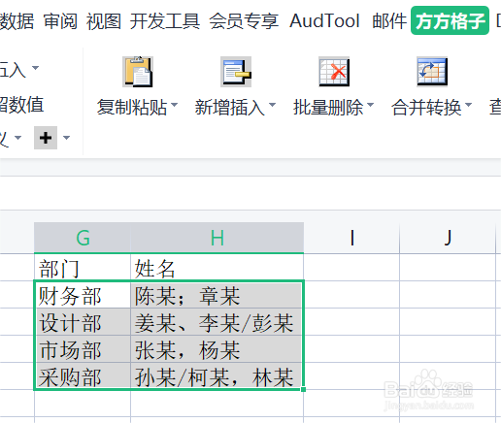Image resolution: width=501 pixels, height=423 pixels.
Task: Click the selection fill handle
Action: click(x=303, y=390)
